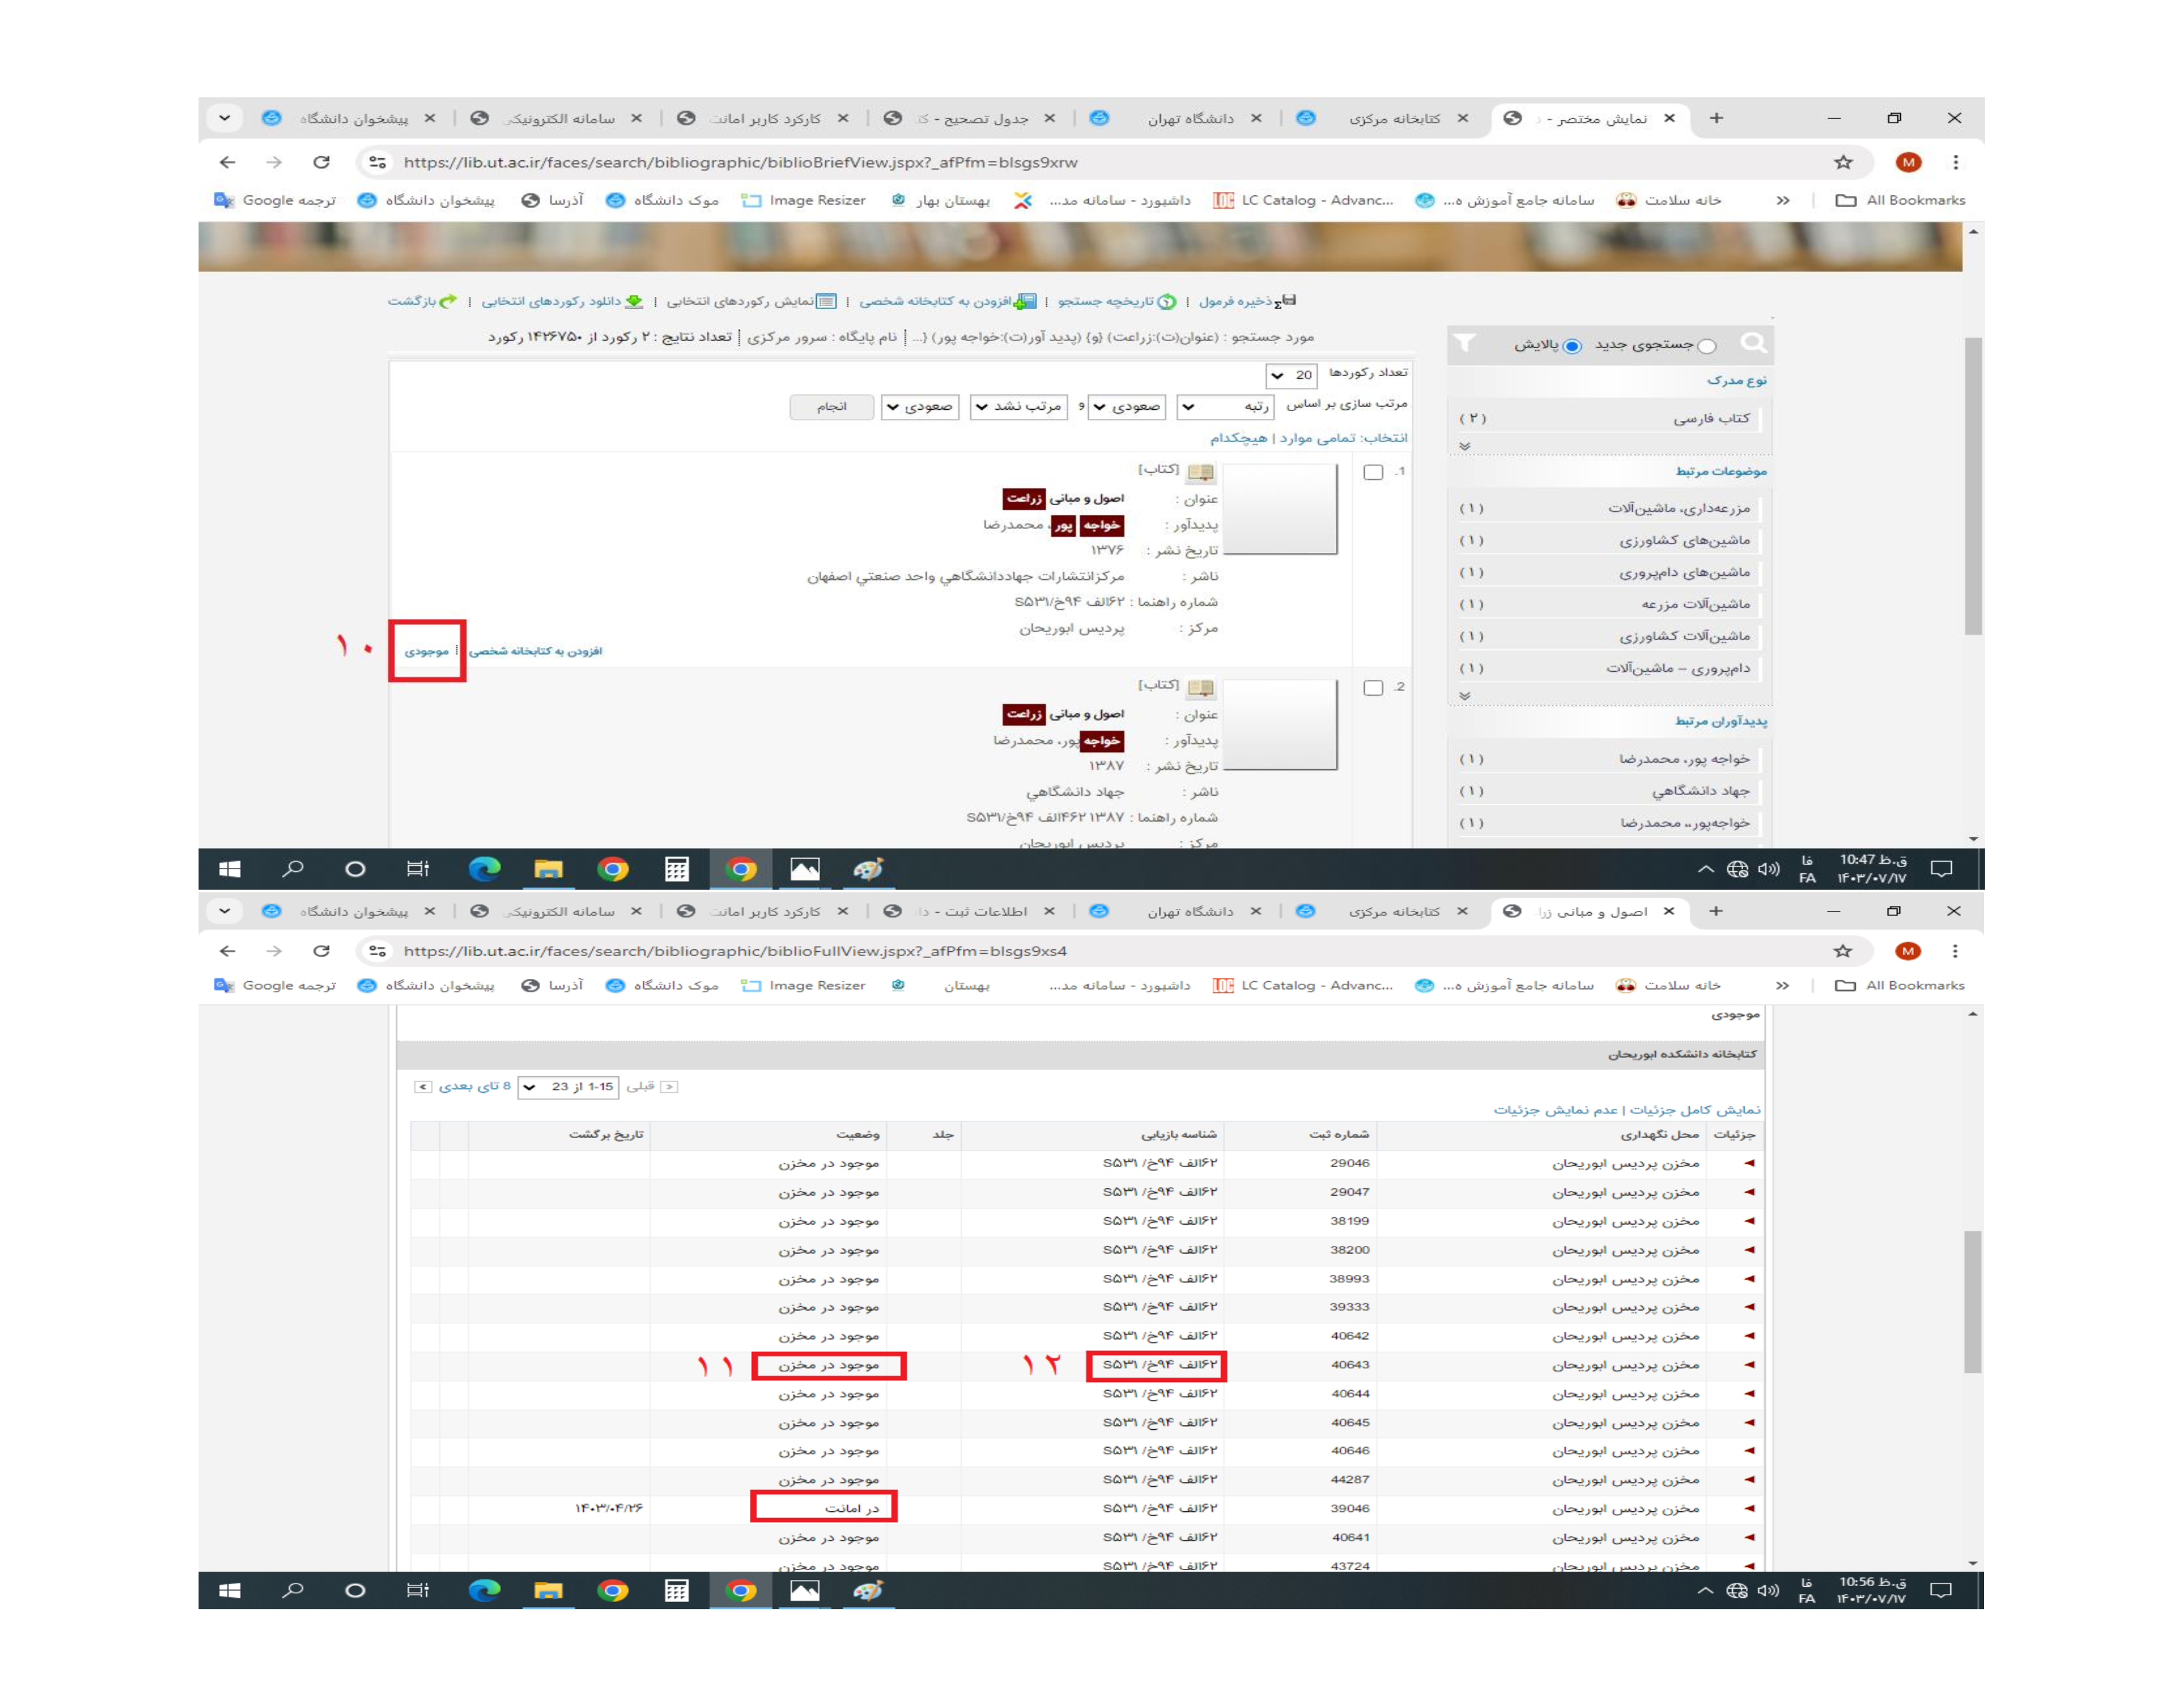Show details arrow for record 29046
This screenshot has width=2184, height=1688.
tap(1749, 1163)
